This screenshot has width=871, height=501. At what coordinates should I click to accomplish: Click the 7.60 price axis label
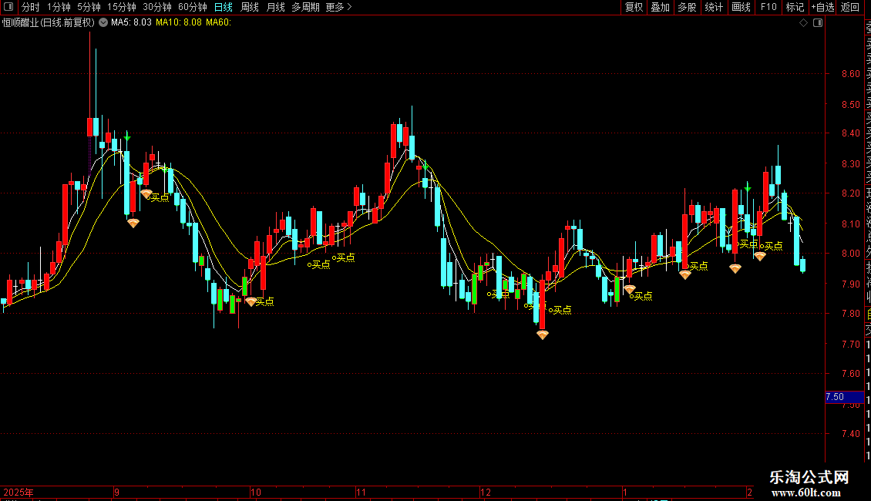coord(850,374)
